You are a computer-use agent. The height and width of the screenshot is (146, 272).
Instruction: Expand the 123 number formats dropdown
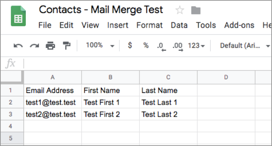[x=196, y=46]
